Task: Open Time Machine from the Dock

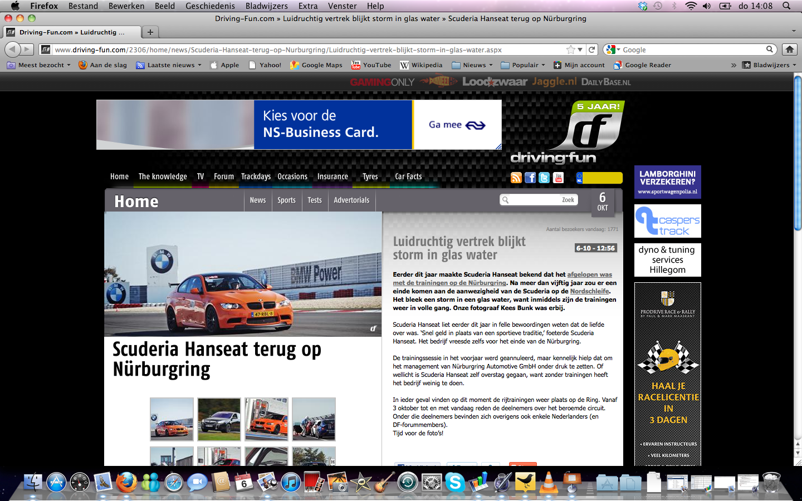Action: [x=408, y=482]
